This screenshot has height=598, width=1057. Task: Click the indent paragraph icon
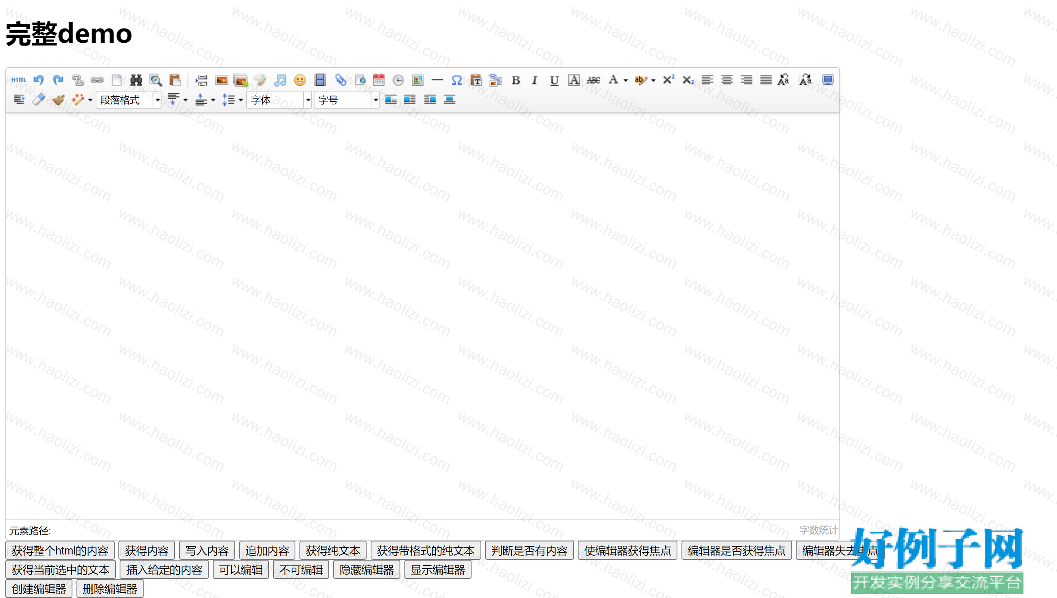[x=19, y=100]
